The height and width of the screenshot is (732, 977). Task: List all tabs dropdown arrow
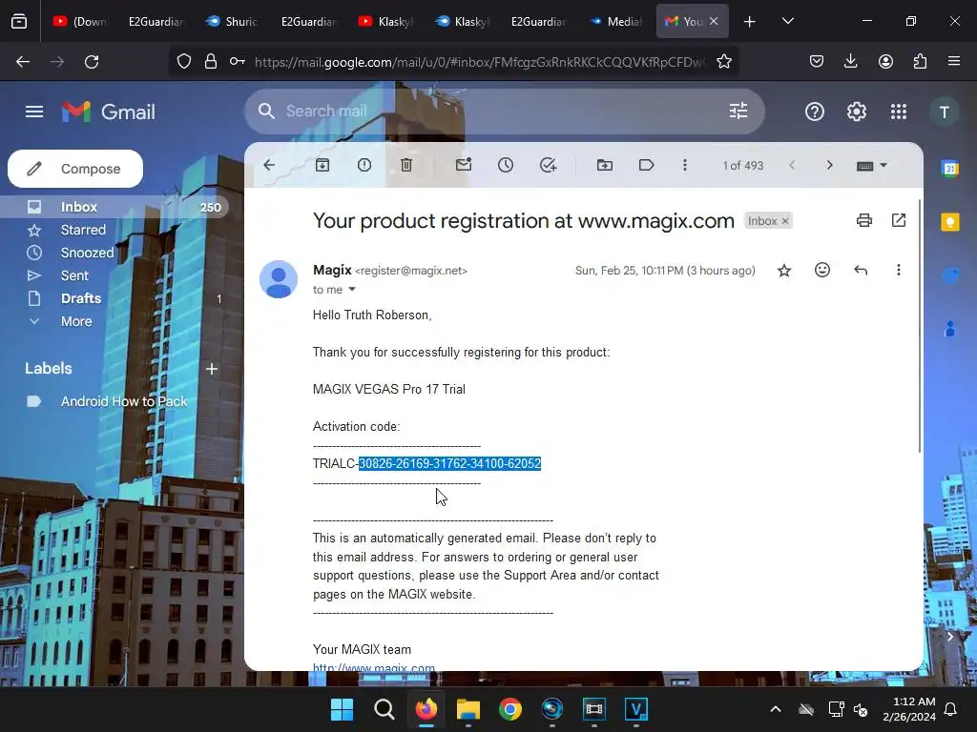[787, 21]
